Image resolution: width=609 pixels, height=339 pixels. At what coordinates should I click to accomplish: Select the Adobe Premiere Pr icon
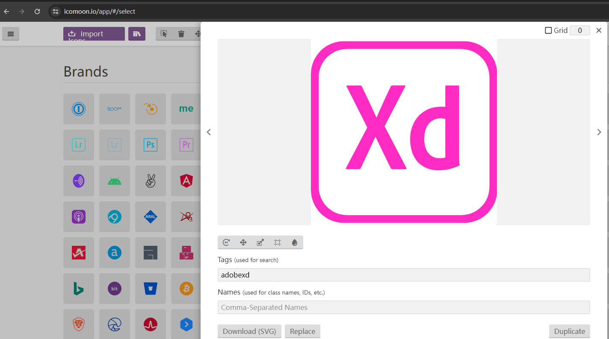[186, 145]
